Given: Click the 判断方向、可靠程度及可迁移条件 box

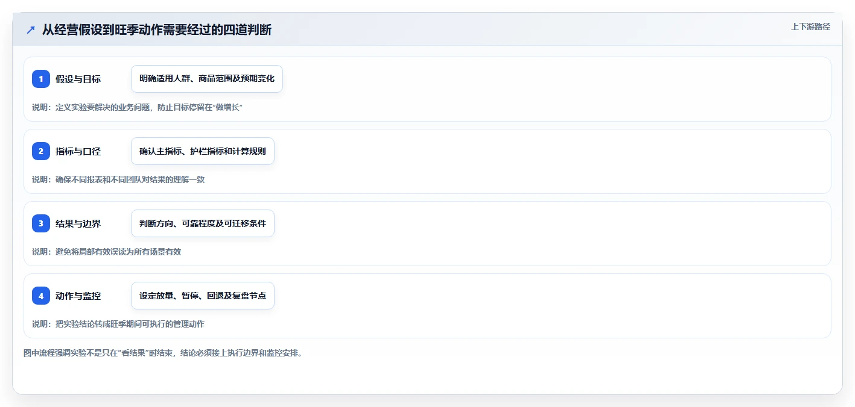Looking at the screenshot, I should click(203, 223).
